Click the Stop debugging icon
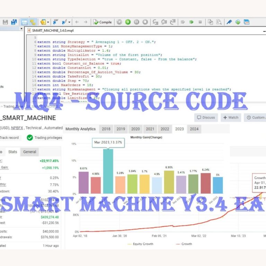Screen dimensions: 266x266 (145, 22)
